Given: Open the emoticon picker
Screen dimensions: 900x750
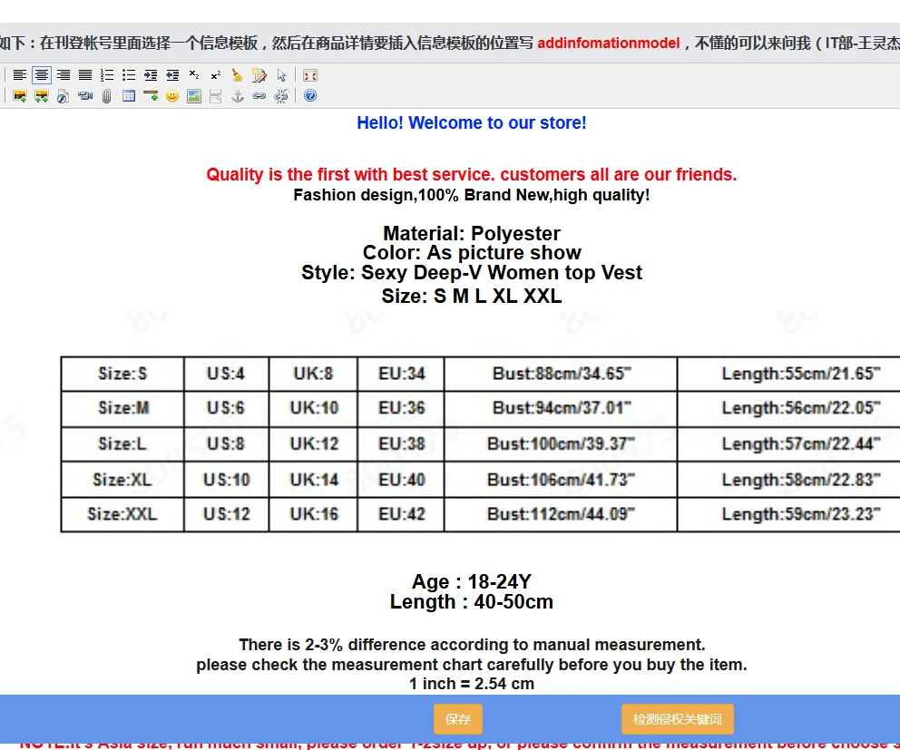Looking at the screenshot, I should [172, 96].
